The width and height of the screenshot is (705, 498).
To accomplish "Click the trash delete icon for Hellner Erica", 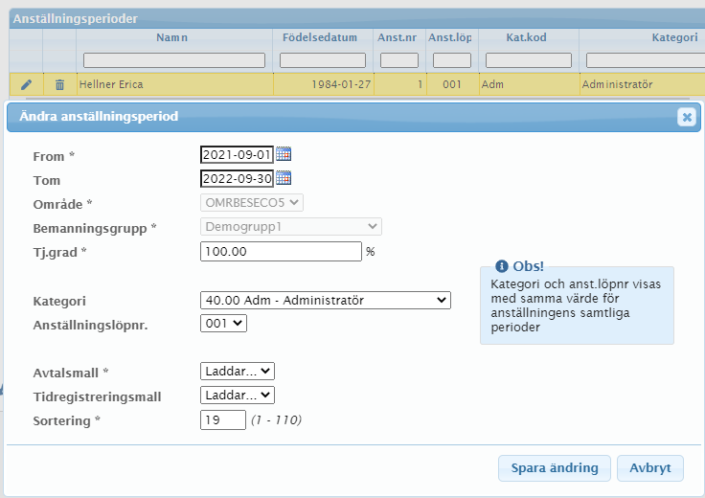I will pos(59,84).
